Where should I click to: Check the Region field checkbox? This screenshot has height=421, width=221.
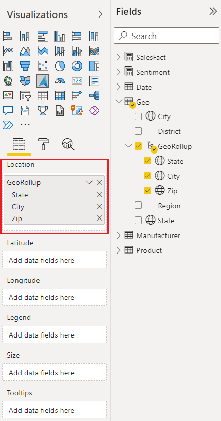[138, 206]
